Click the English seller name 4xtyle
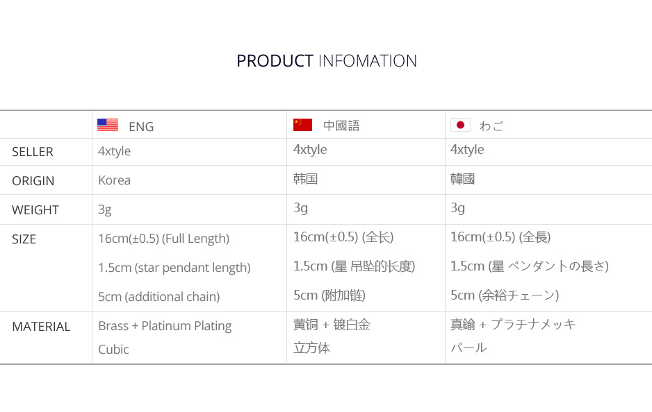Image resolution: width=652 pixels, height=412 pixels. (x=114, y=151)
